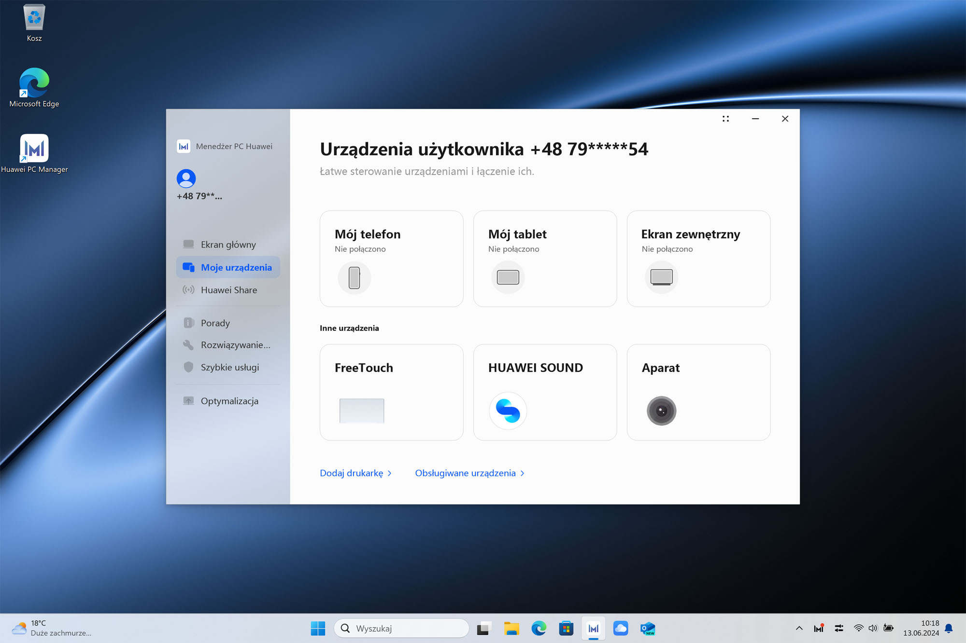
Task: Open Wi-Fi network tray icon
Action: [x=858, y=629]
